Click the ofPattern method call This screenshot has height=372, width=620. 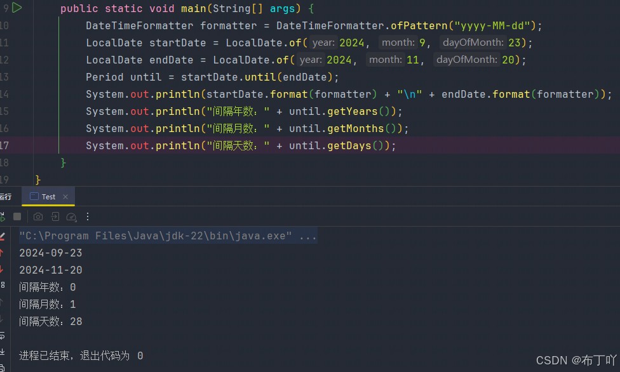419,25
